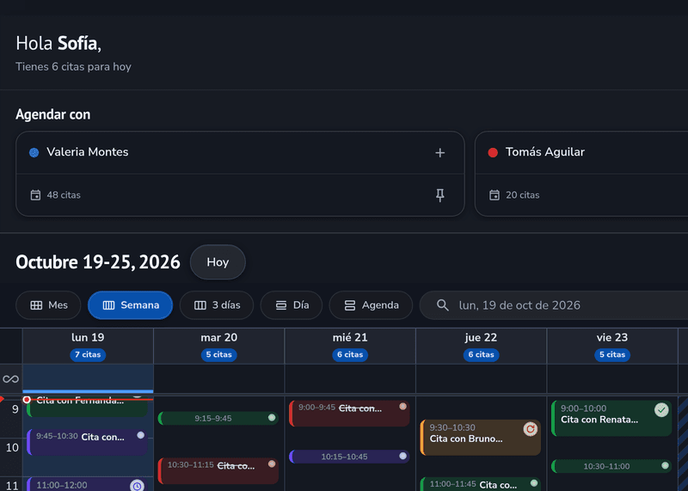Click Valeria Montes name
Screen dimensions: 688x491
click(x=88, y=152)
